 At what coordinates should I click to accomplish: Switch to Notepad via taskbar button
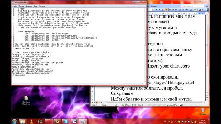83,122
